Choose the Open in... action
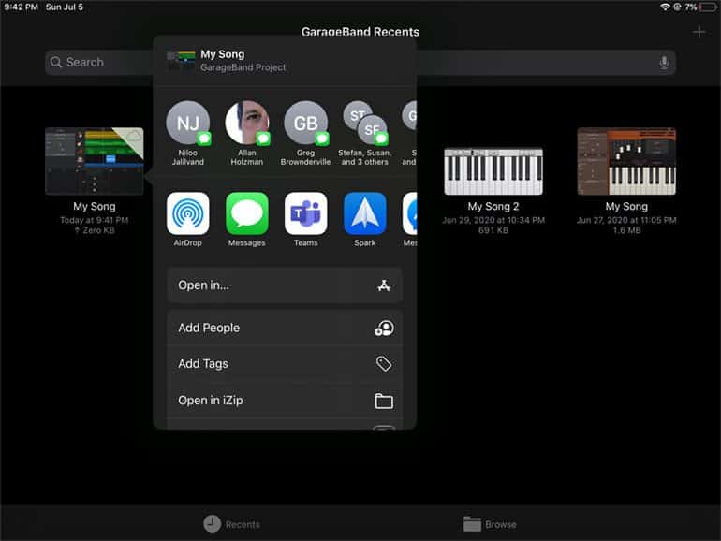721x541 pixels. click(285, 285)
